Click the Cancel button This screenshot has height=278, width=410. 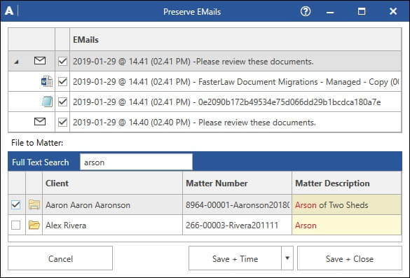click(x=60, y=258)
